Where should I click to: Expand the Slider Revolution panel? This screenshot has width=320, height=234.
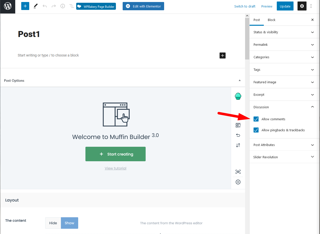point(285,157)
